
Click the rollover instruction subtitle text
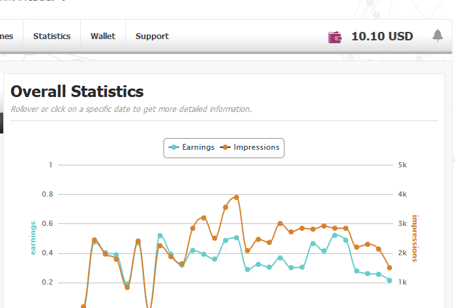click(x=131, y=109)
